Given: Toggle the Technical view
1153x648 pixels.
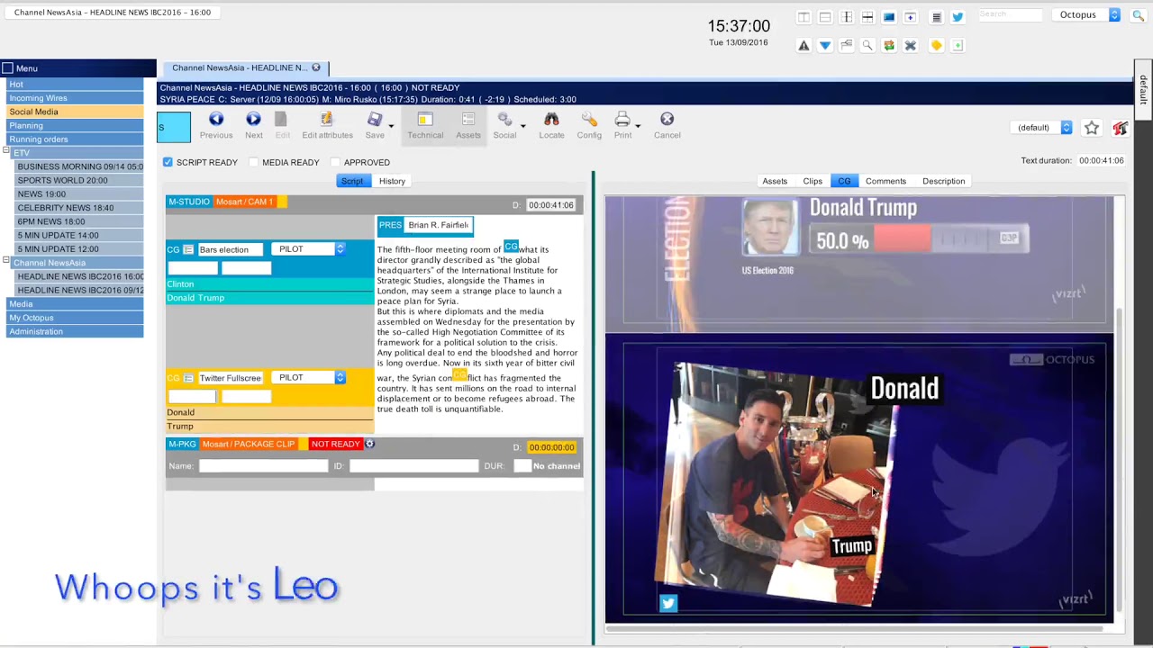Looking at the screenshot, I should pyautogui.click(x=425, y=126).
